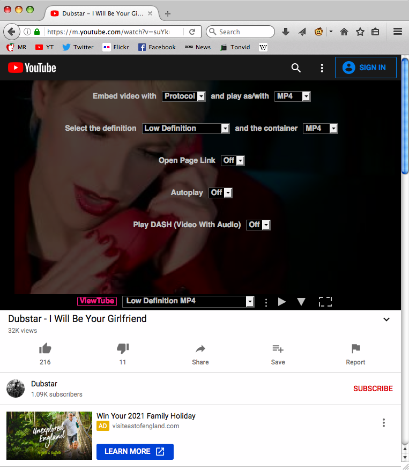Subscribe to the Dubstar channel
Screen dimensions: 409x470
coord(373,389)
